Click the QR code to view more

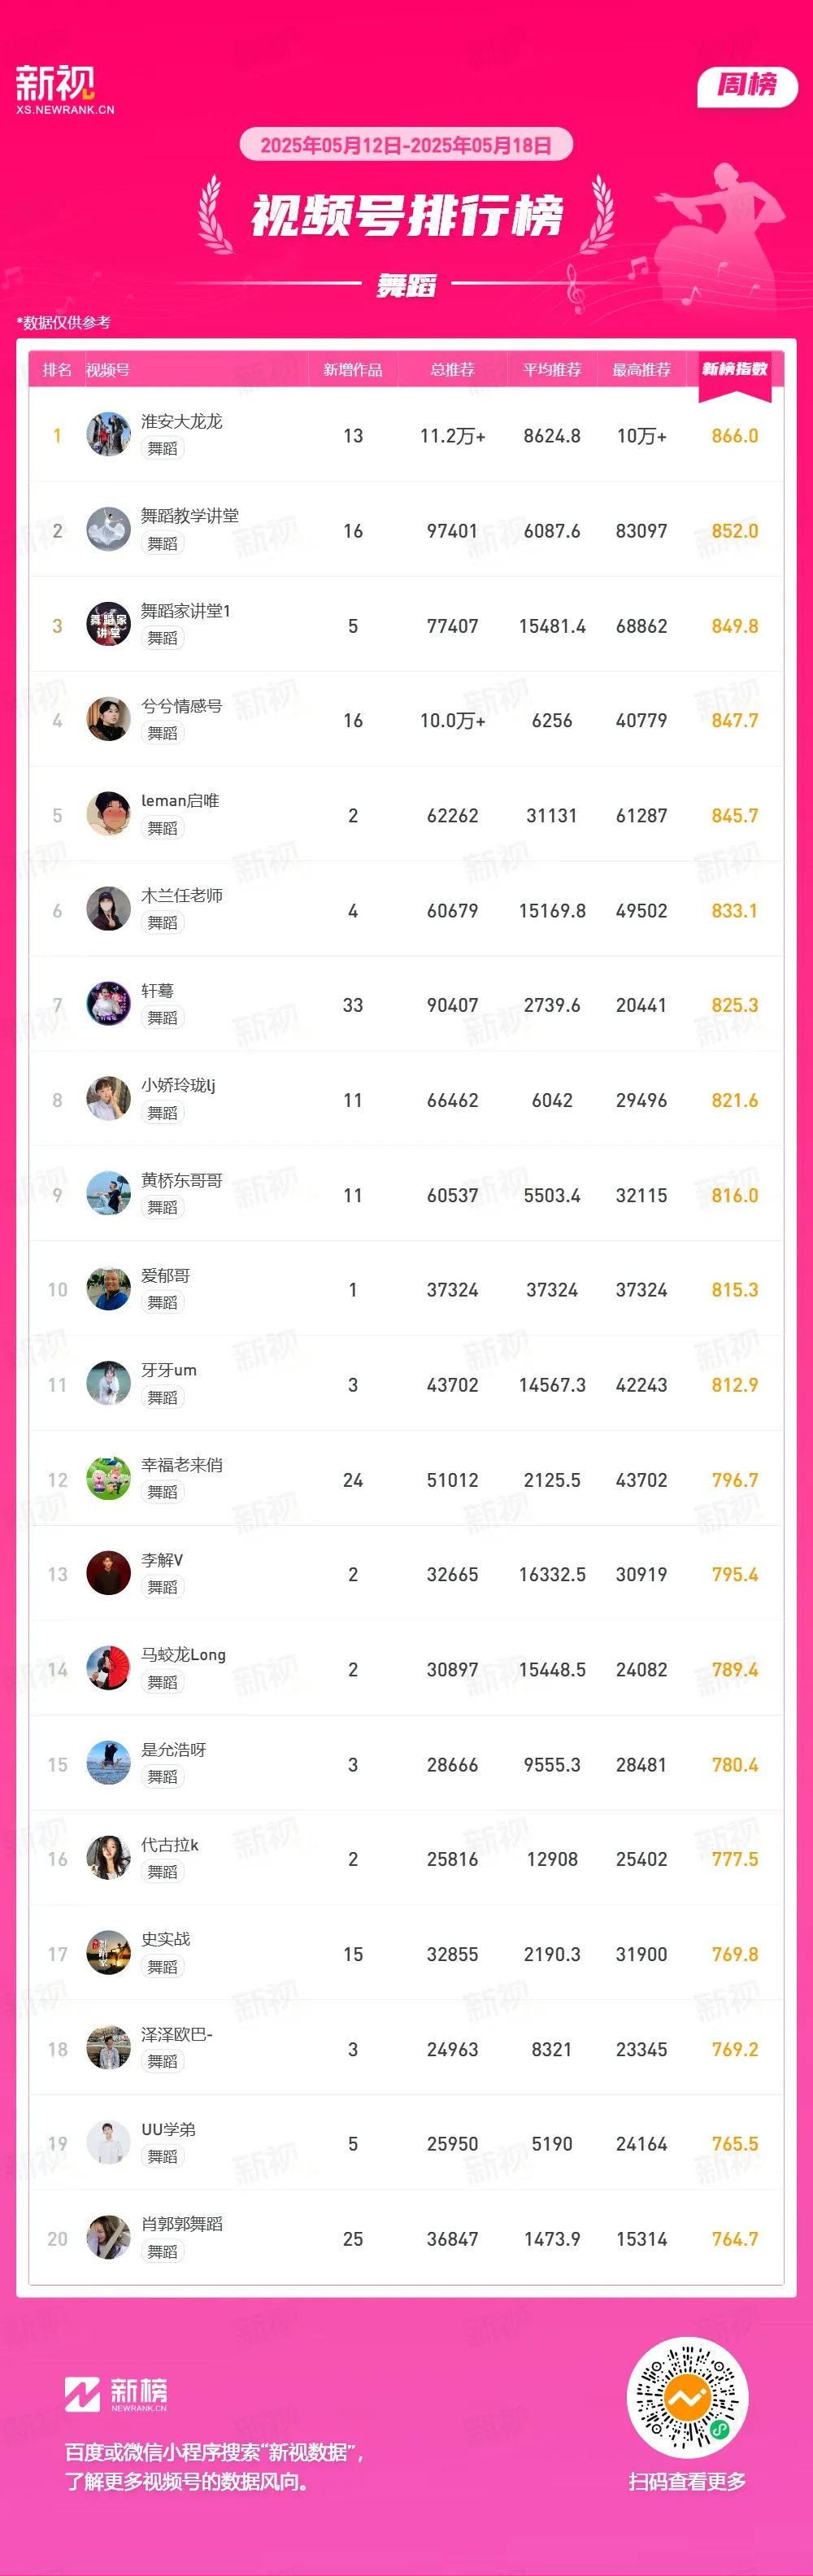(687, 2398)
